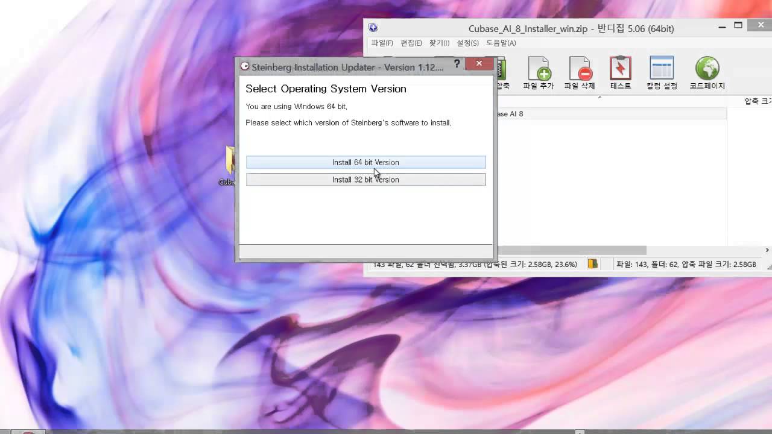Close the Steinberg Installation Updater dialog
The width and height of the screenshot is (772, 434).
pos(479,64)
